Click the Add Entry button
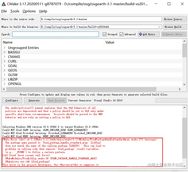The height and width of the screenshot is (172, 188). tap(149, 34)
